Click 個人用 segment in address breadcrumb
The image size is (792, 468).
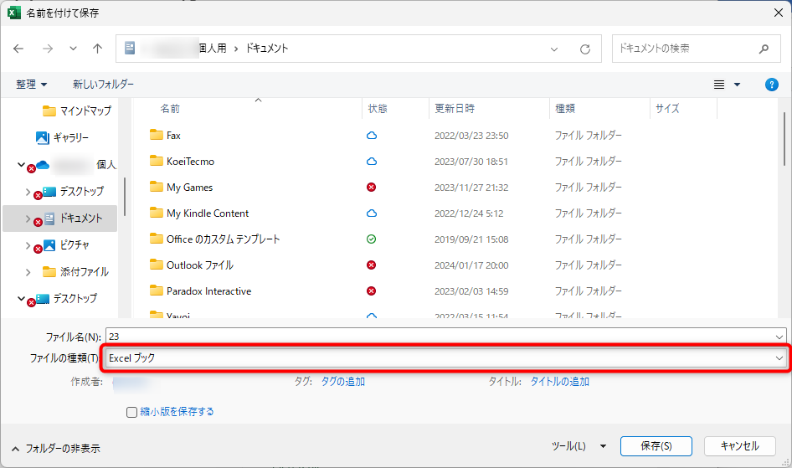pyautogui.click(x=213, y=49)
